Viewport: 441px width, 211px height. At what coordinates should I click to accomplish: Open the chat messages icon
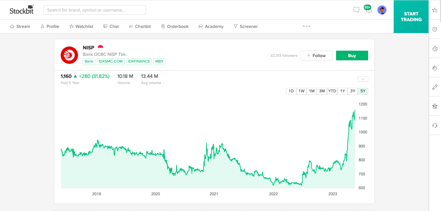coord(356,10)
